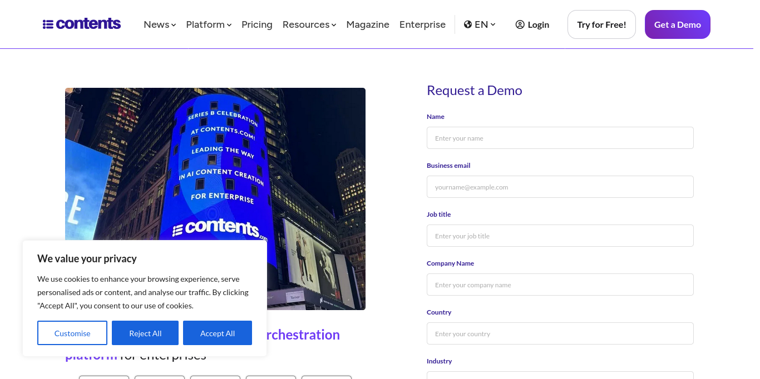Expand the EN language selector

pos(480,24)
